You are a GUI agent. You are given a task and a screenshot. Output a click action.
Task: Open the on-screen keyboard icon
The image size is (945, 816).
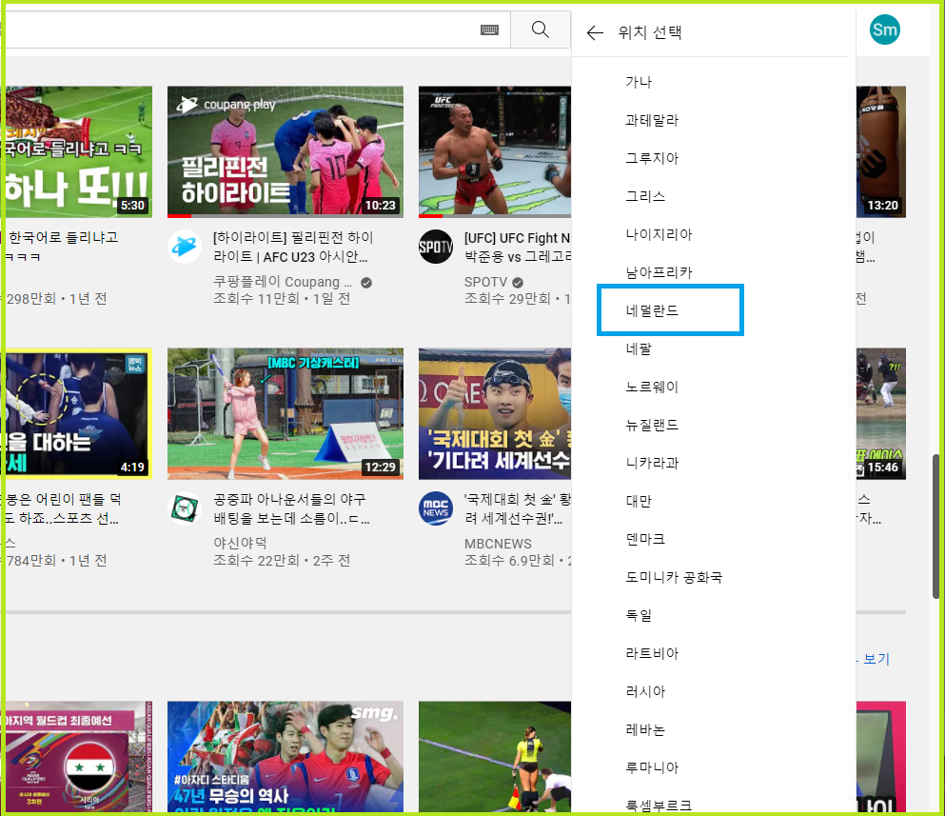tap(489, 30)
